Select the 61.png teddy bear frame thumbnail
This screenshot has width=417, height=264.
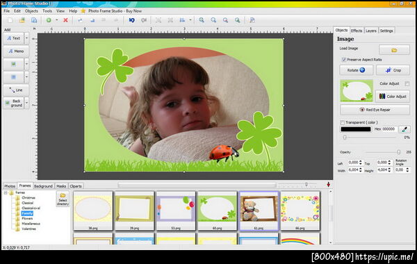pyautogui.click(x=259, y=211)
